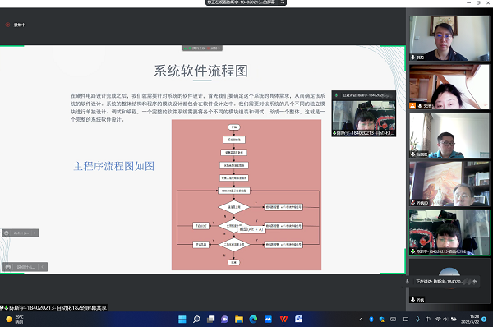493x327 pixels.
Task: Click muted microphone icon on fourth participant tile
Action: coord(413,203)
